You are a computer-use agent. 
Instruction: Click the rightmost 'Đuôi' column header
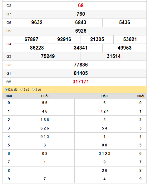[140, 96]
